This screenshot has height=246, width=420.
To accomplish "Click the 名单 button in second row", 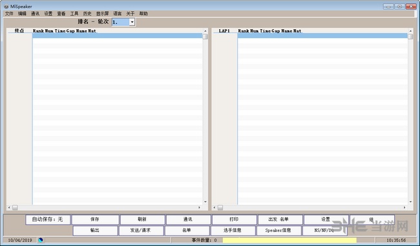I will coord(187,230).
